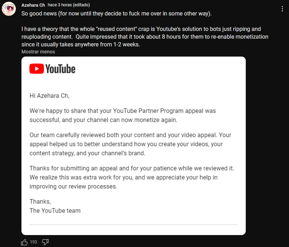Open the Azehara Ch channel name link
Image resolution: width=289 pixels, height=247 pixels.
pos(33,5)
